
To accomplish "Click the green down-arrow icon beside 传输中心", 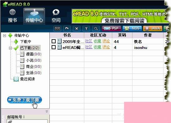I will (x=10, y=35).
